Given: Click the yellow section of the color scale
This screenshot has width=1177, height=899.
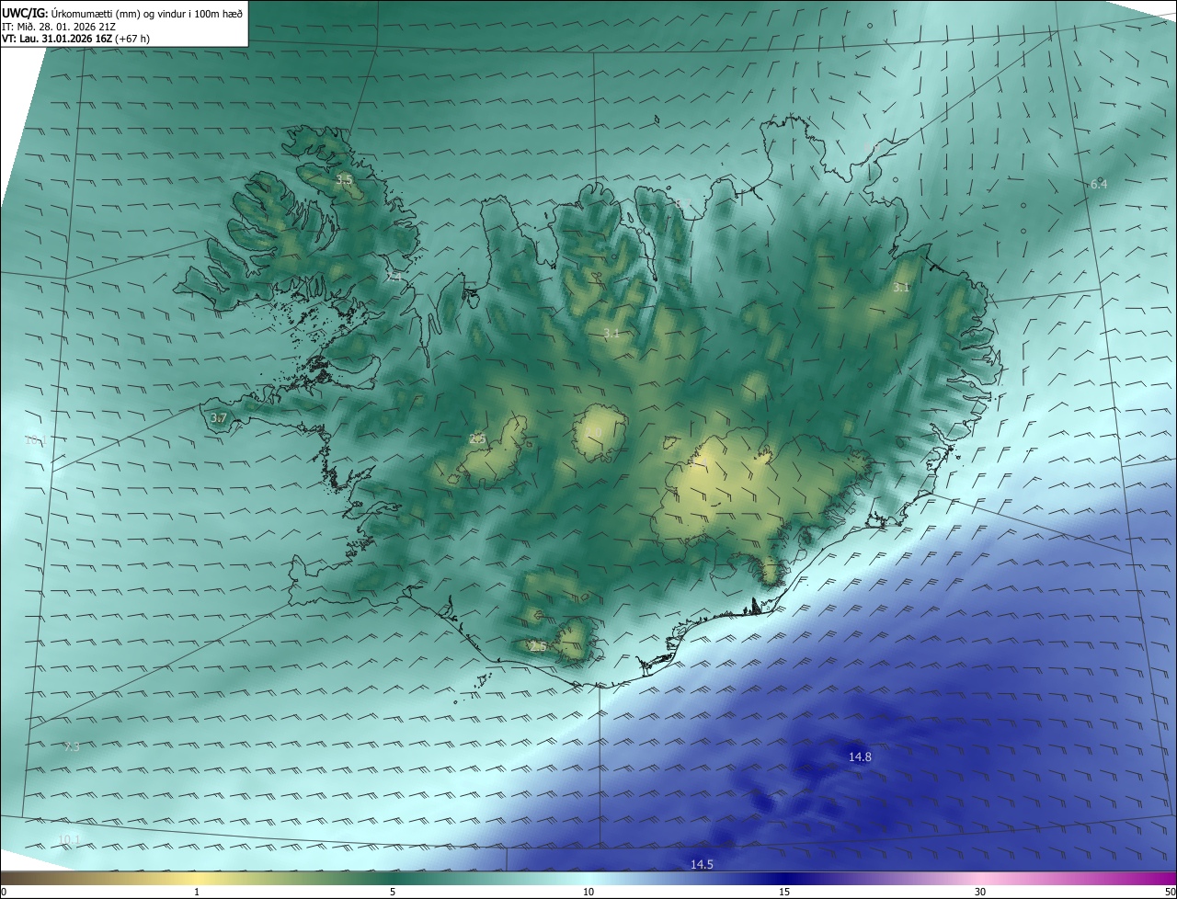Looking at the screenshot, I should point(197,878).
